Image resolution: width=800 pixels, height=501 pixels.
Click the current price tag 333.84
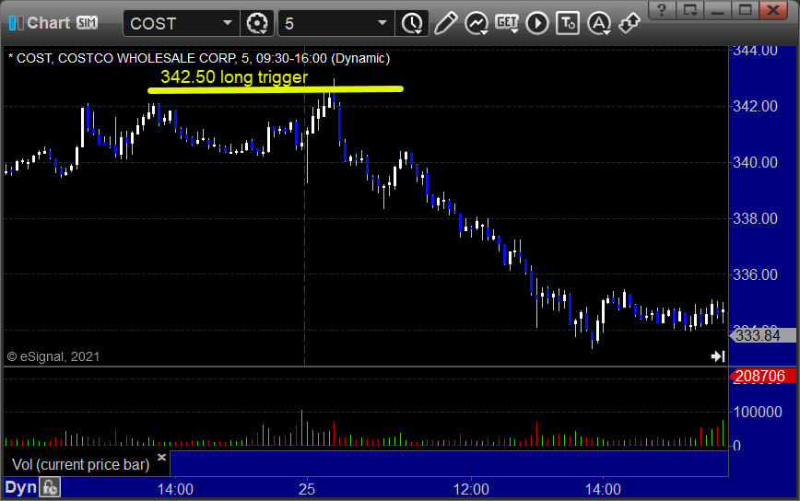[763, 335]
